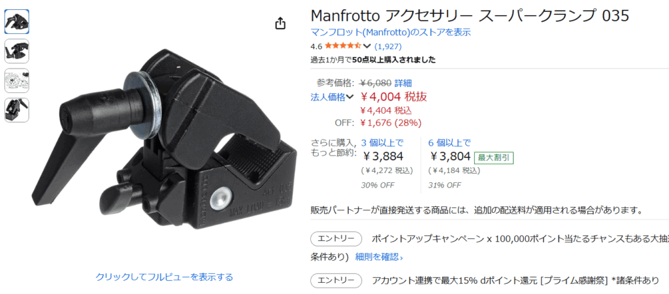
Task: Select the first product thumbnail
Action: (x=16, y=22)
